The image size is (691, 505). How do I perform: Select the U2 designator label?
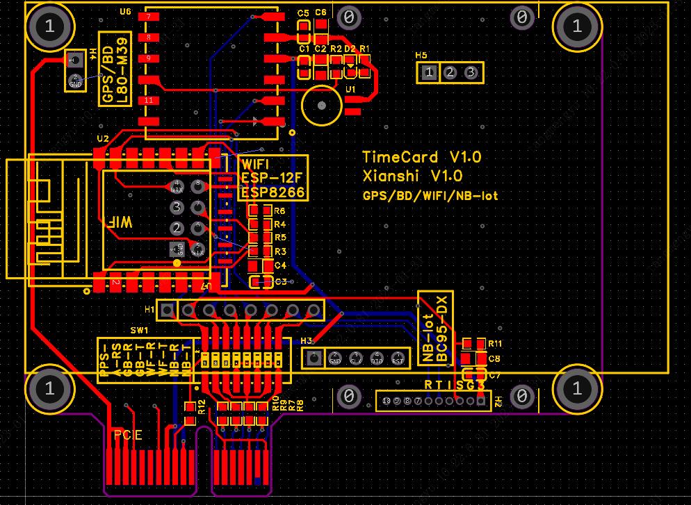click(x=103, y=139)
